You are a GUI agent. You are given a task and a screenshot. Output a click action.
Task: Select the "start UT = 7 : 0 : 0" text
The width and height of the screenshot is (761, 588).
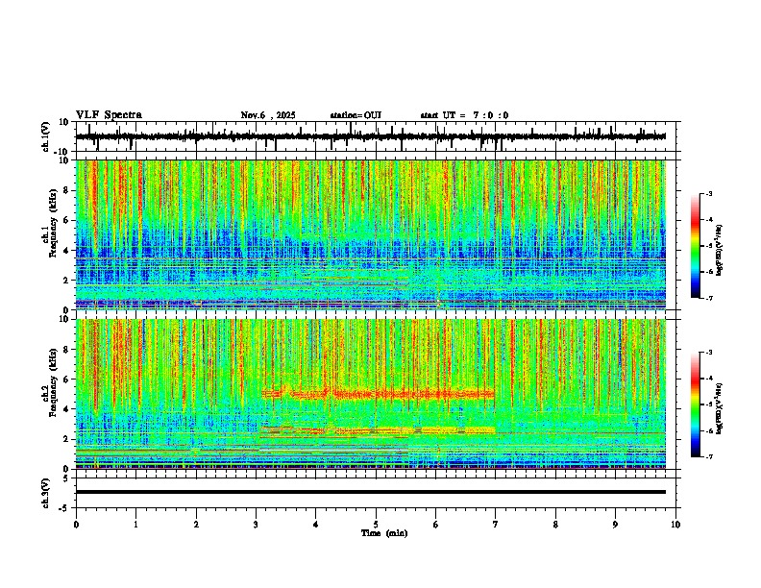(x=464, y=115)
